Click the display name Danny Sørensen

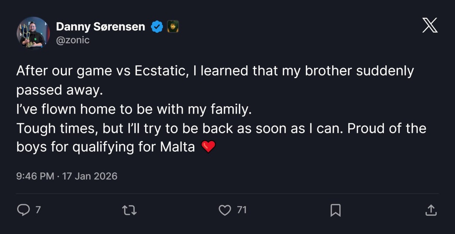pyautogui.click(x=100, y=27)
